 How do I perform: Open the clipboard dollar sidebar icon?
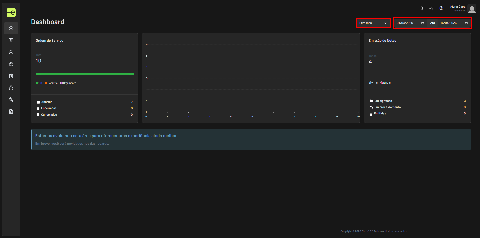(11, 76)
